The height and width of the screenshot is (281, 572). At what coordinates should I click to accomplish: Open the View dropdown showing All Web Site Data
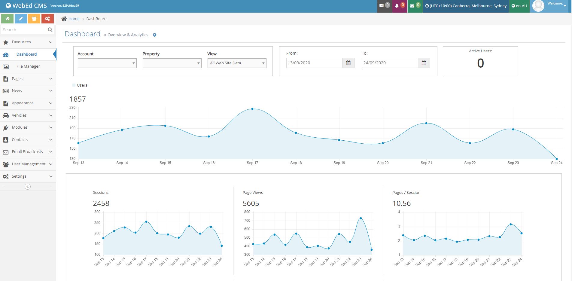(237, 63)
